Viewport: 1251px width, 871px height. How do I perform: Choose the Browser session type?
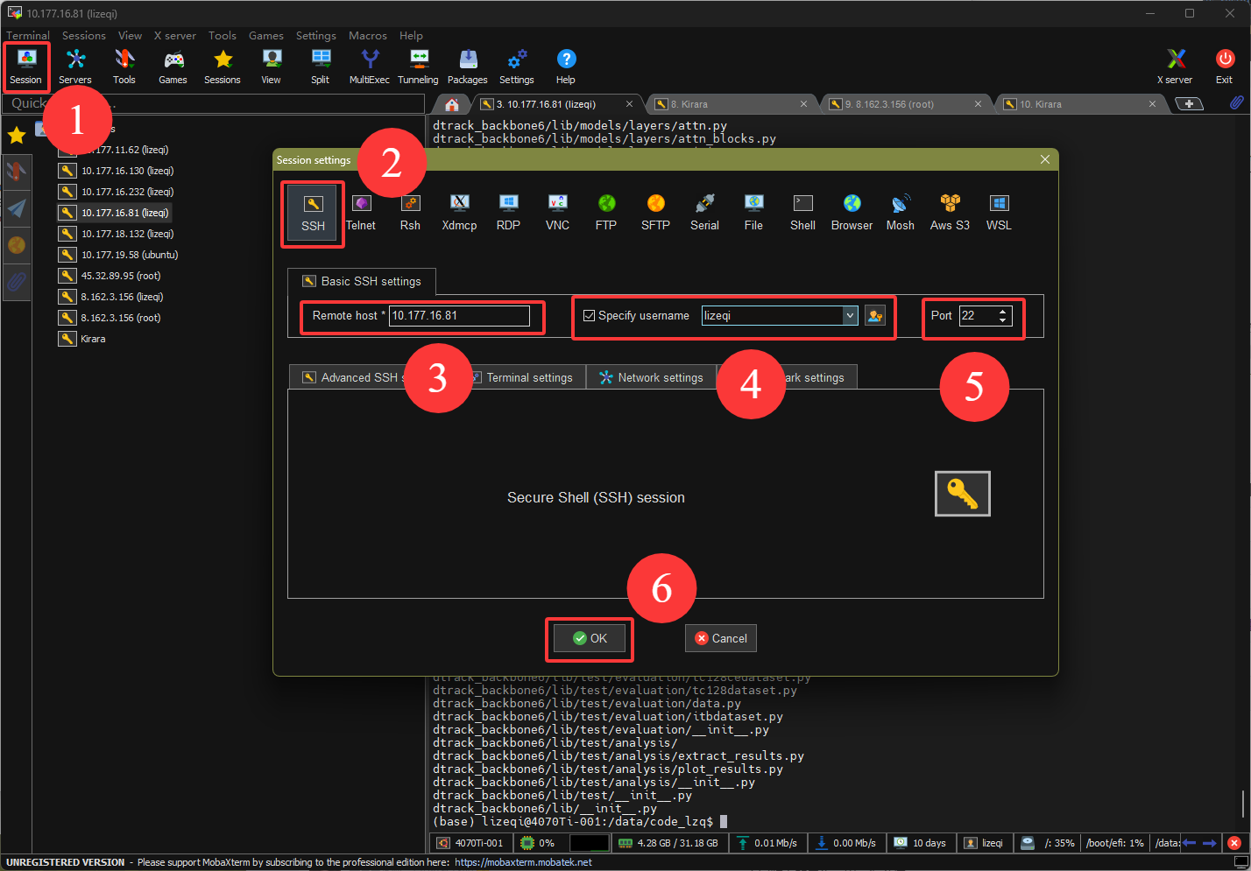pos(852,213)
